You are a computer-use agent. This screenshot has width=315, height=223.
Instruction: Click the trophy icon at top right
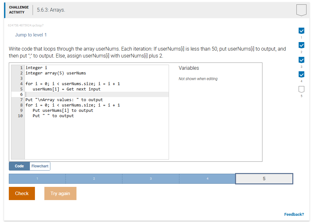301,10
